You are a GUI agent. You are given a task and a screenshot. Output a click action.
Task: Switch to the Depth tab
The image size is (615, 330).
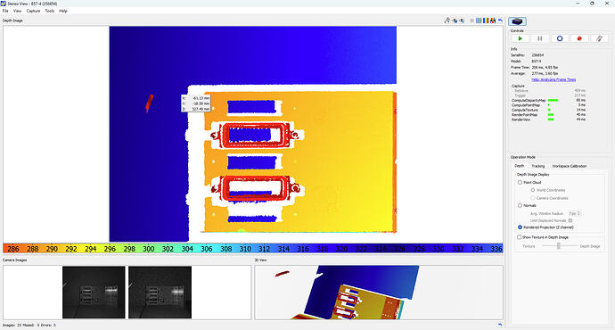pyautogui.click(x=520, y=166)
